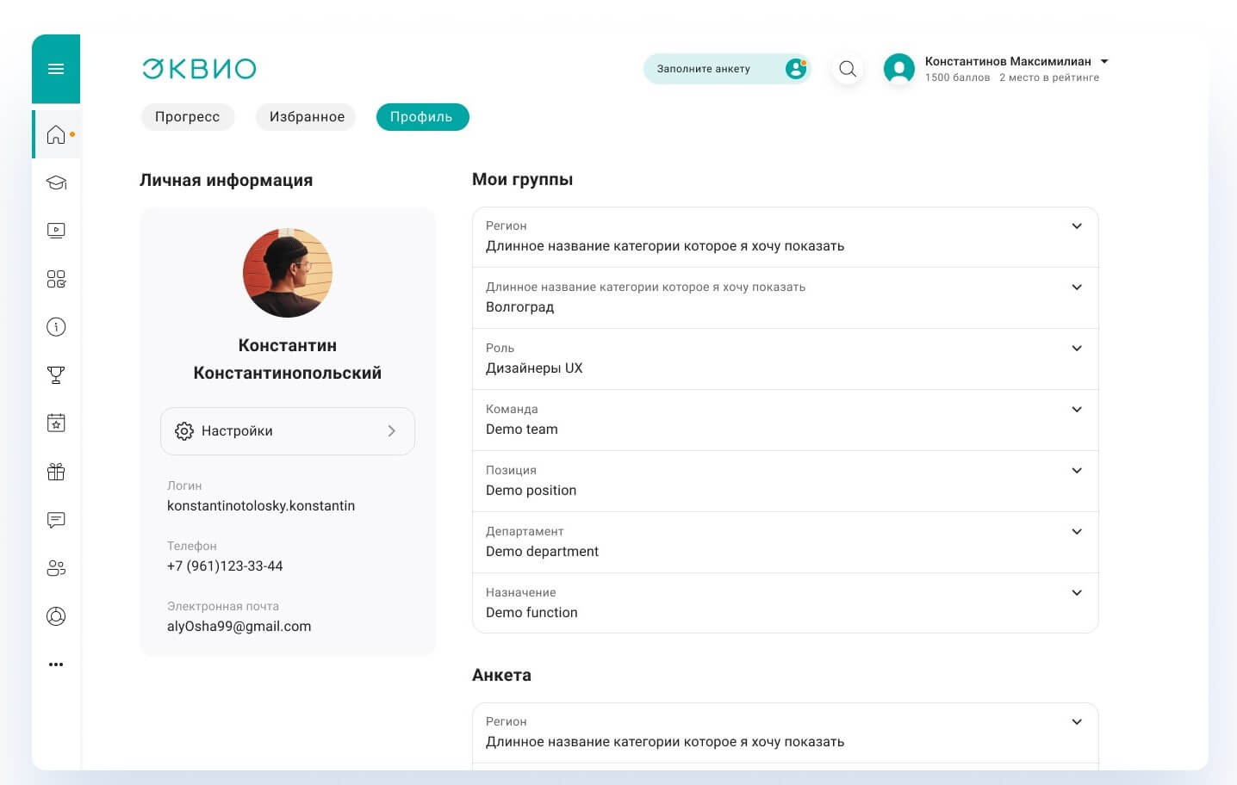Expand the Роль Дизайнеры UX group
Image resolution: width=1237 pixels, height=785 pixels.
point(1076,349)
